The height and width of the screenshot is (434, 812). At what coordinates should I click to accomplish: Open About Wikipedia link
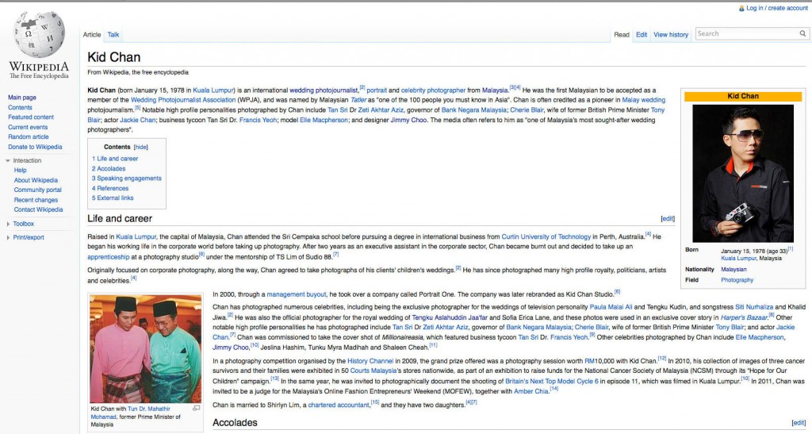36,180
